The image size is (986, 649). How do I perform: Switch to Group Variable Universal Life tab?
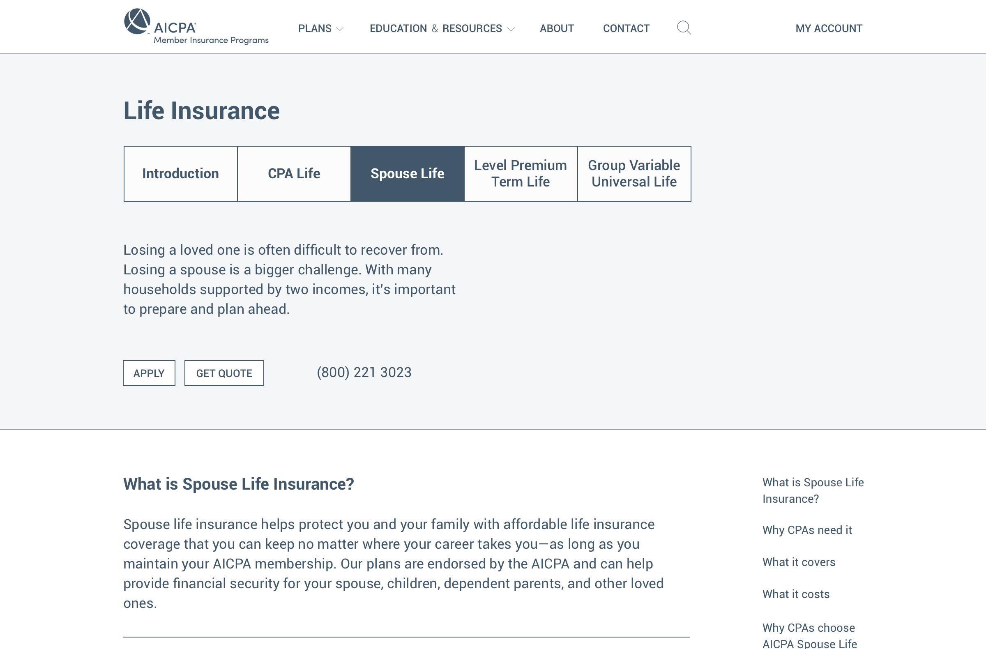pyautogui.click(x=634, y=173)
